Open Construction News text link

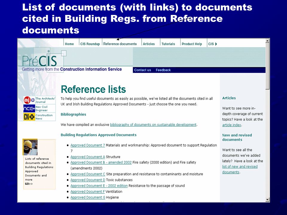(44, 117)
